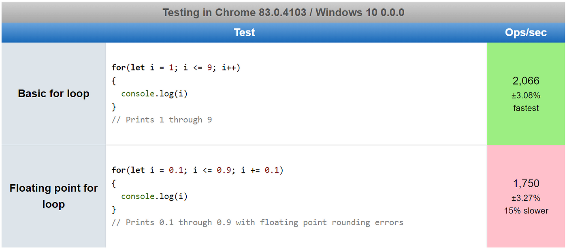567x250 pixels.
Task: Click the green fastest result cell
Action: (526, 94)
